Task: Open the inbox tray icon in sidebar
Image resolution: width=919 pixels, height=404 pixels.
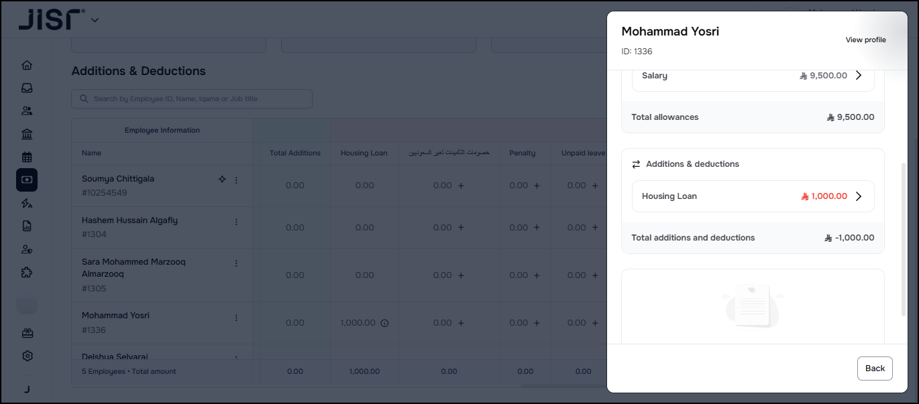Action: pyautogui.click(x=27, y=88)
